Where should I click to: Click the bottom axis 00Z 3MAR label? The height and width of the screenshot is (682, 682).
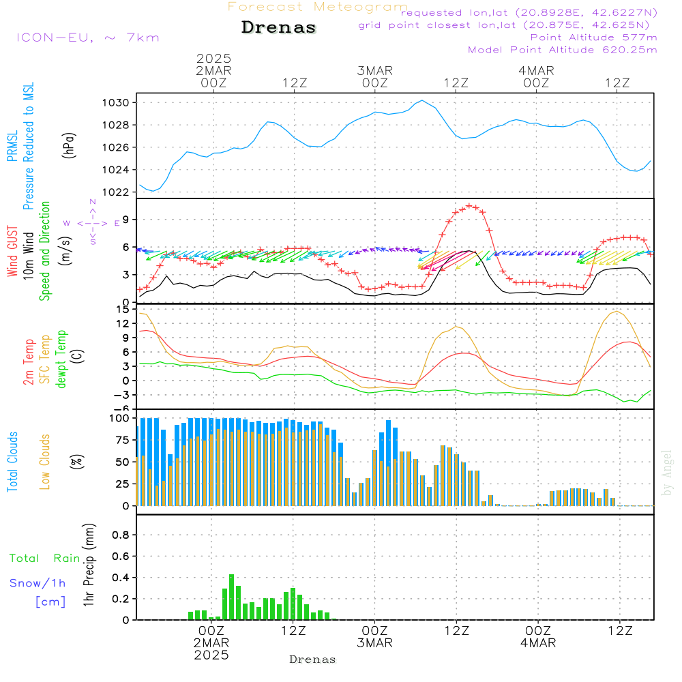point(374,637)
